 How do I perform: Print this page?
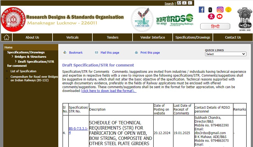[150, 53]
